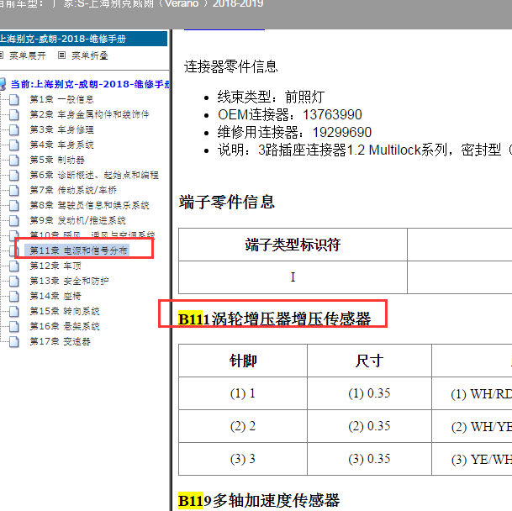512x511 pixels.
Task: Click page icon beside 第8章 驾驶员信息
Action: (14, 205)
